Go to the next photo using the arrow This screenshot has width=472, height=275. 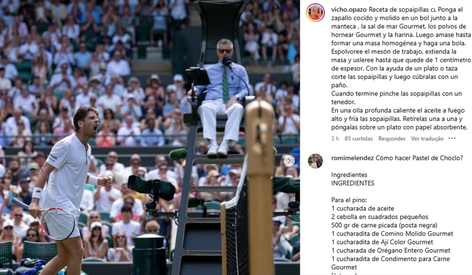tap(289, 161)
